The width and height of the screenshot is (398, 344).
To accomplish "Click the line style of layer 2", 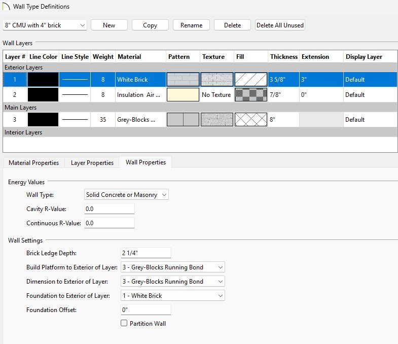I will tap(75, 95).
